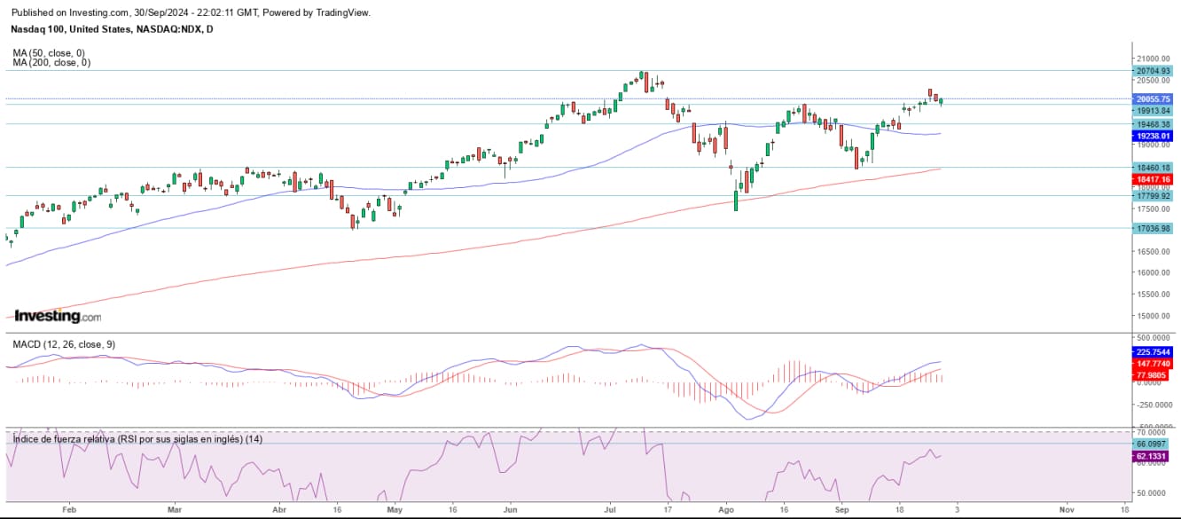Click the -250.0000 MACD axis tick
This screenshot has height=519, width=1181.
[x=1153, y=405]
